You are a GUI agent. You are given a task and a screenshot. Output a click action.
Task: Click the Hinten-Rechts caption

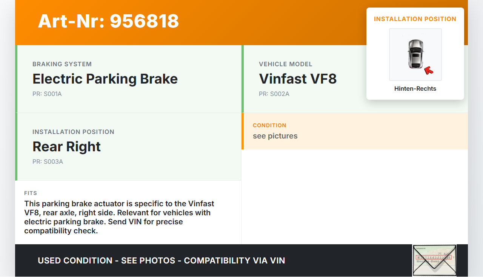pyautogui.click(x=415, y=89)
